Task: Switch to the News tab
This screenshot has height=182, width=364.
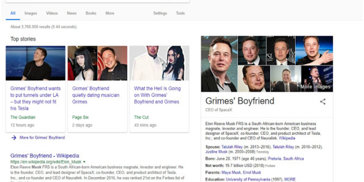Action: click(71, 13)
